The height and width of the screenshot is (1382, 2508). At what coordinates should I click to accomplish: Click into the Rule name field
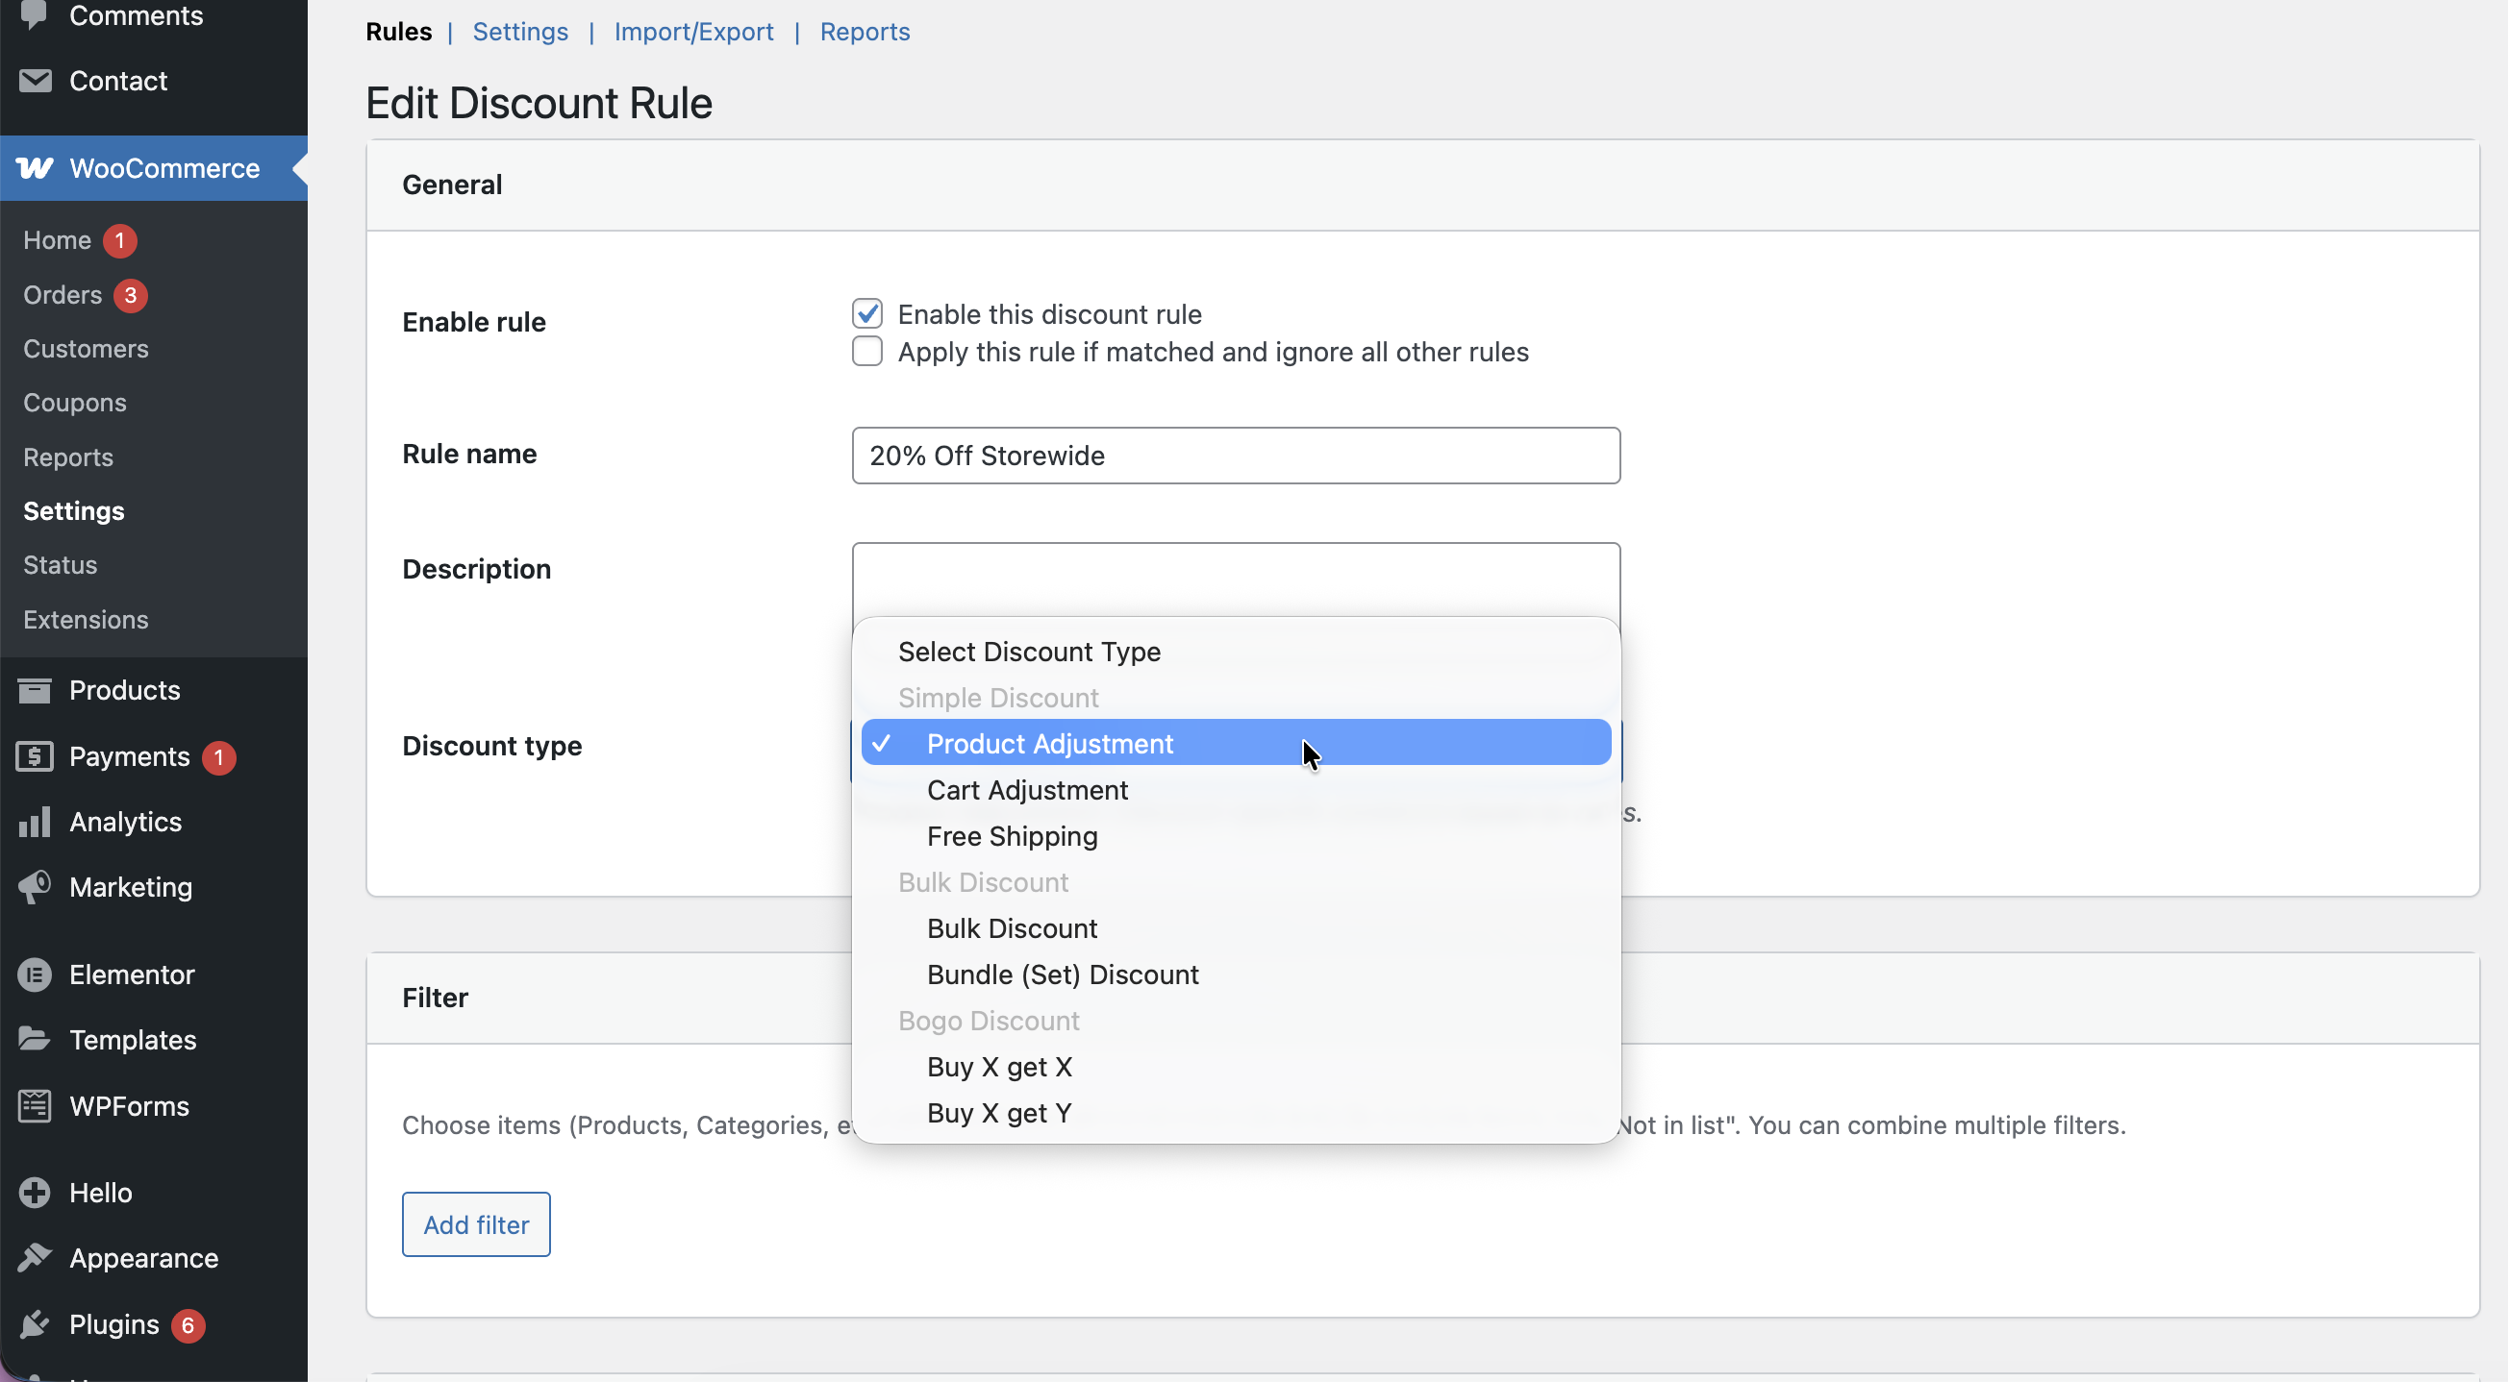pos(1235,456)
